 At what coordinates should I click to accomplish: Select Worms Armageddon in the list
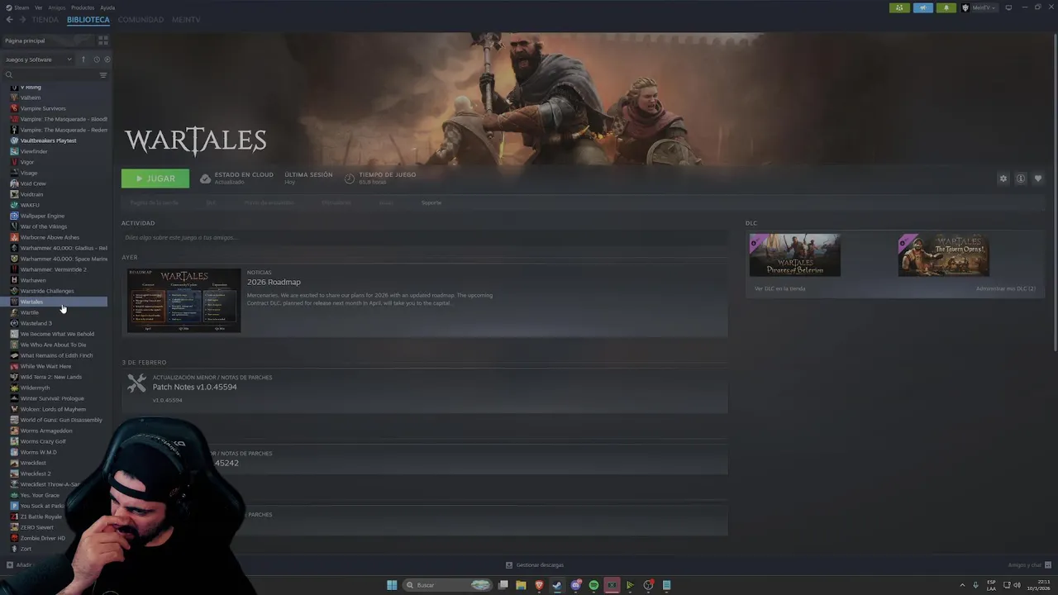46,431
